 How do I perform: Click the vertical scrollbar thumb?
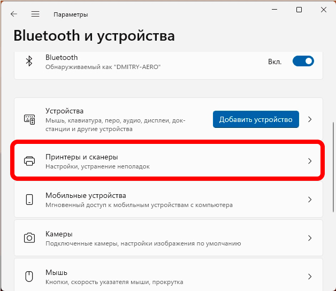click(x=333, y=167)
